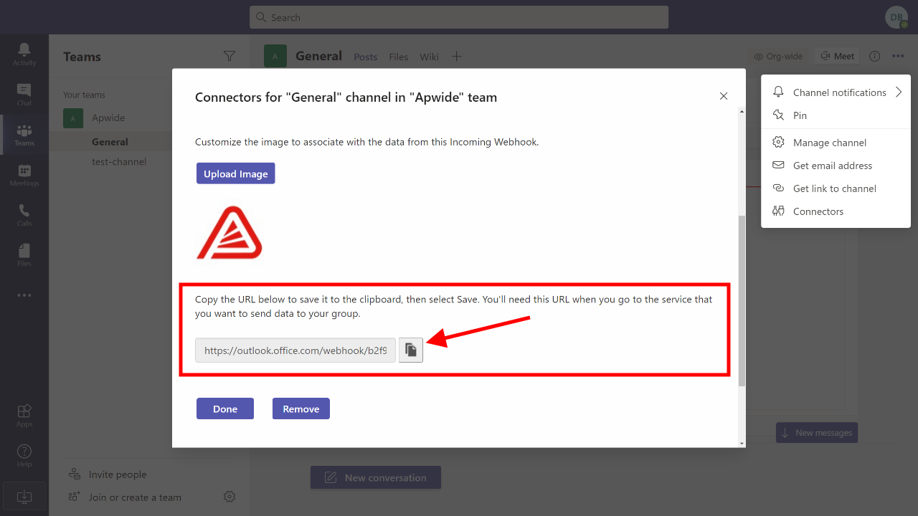Image resolution: width=918 pixels, height=516 pixels.
Task: Choose Get link to channel
Action: (x=834, y=188)
